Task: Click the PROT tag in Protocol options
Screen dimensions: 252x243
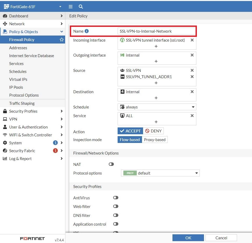Action: click(x=130, y=173)
